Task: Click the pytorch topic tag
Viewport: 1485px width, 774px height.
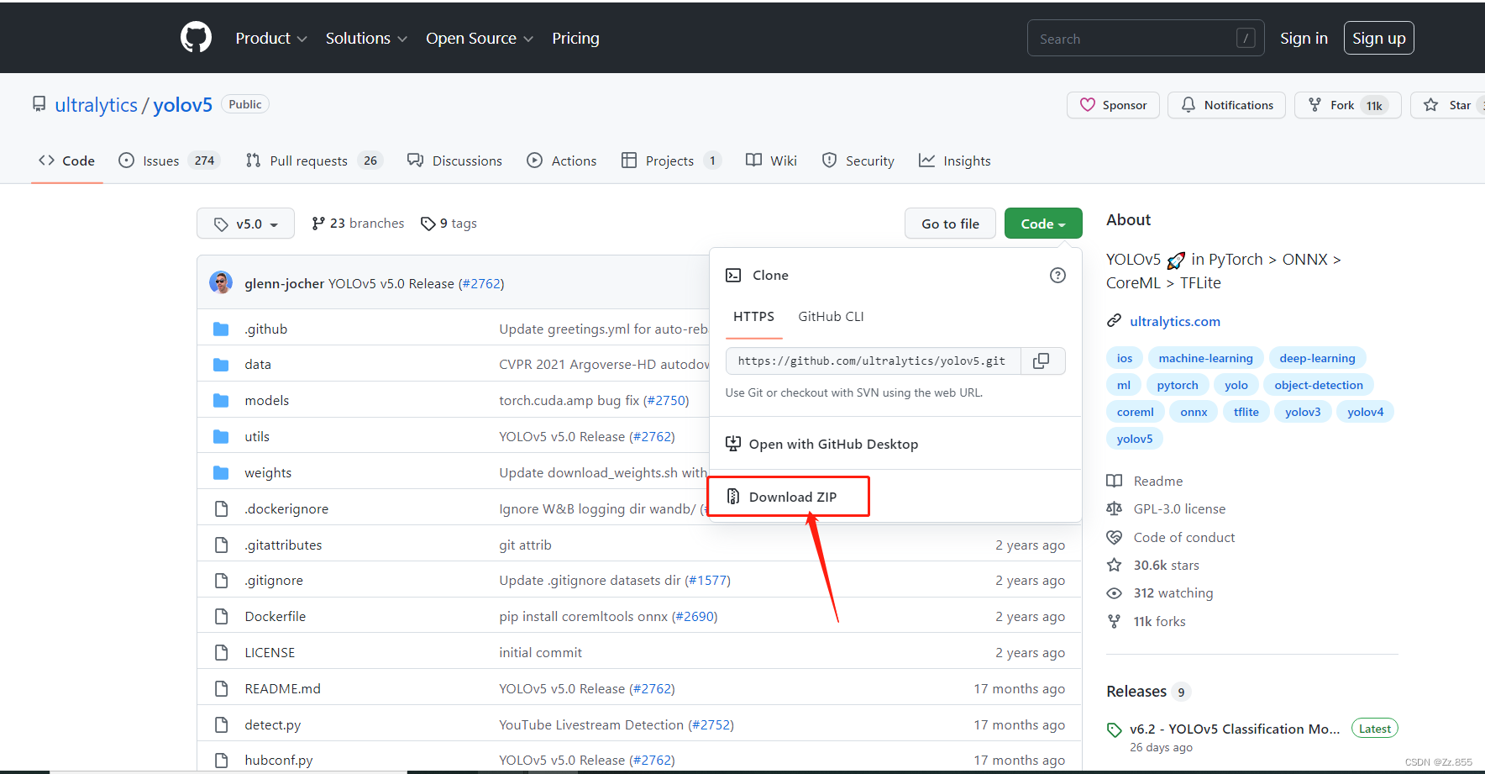Action: (1178, 385)
